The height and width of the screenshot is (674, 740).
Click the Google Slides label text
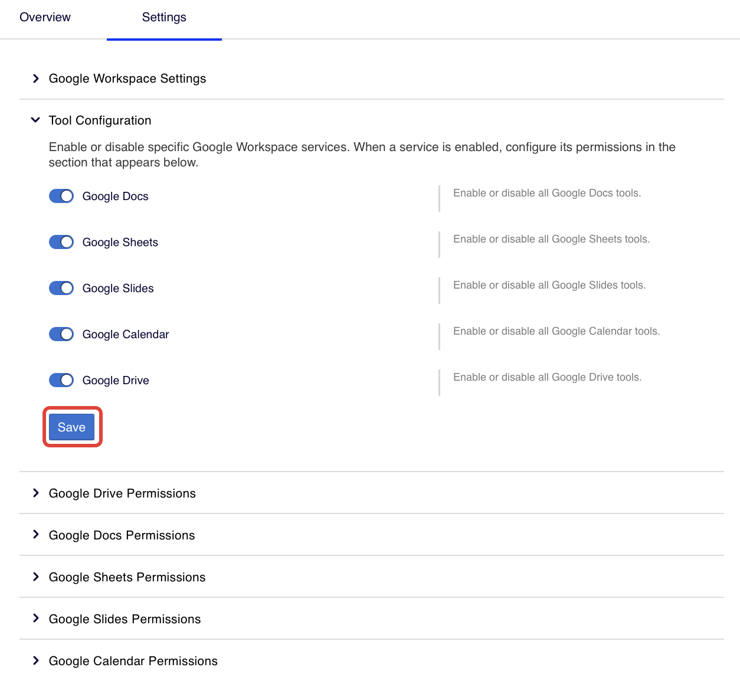click(x=118, y=289)
